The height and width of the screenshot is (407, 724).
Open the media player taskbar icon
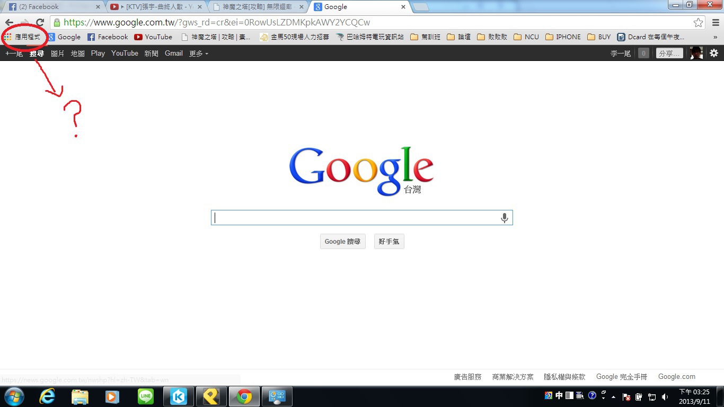[x=113, y=396]
